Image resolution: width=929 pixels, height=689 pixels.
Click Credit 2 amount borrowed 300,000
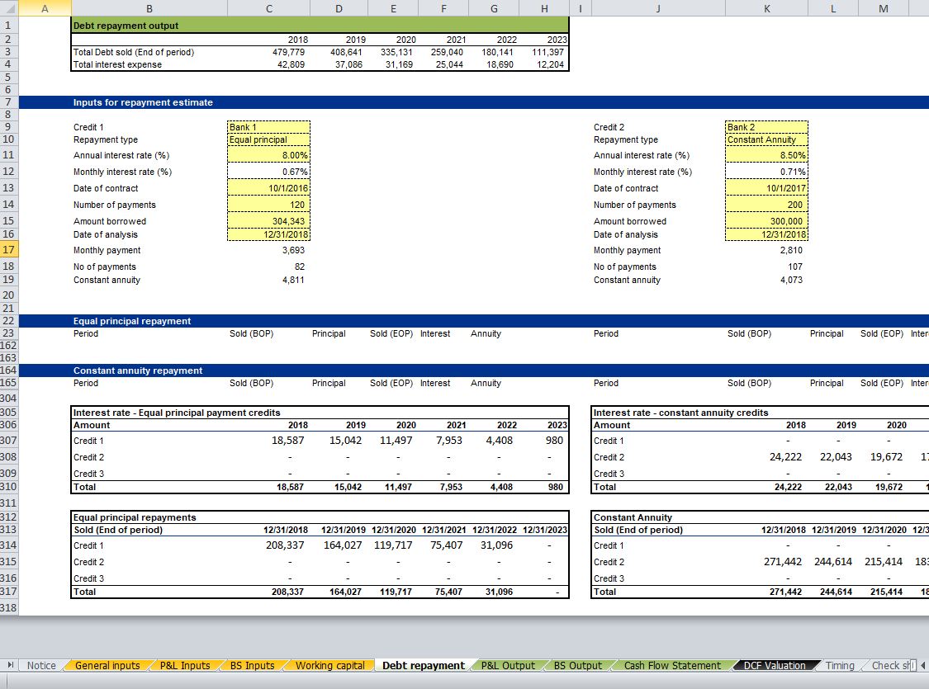pyautogui.click(x=766, y=221)
